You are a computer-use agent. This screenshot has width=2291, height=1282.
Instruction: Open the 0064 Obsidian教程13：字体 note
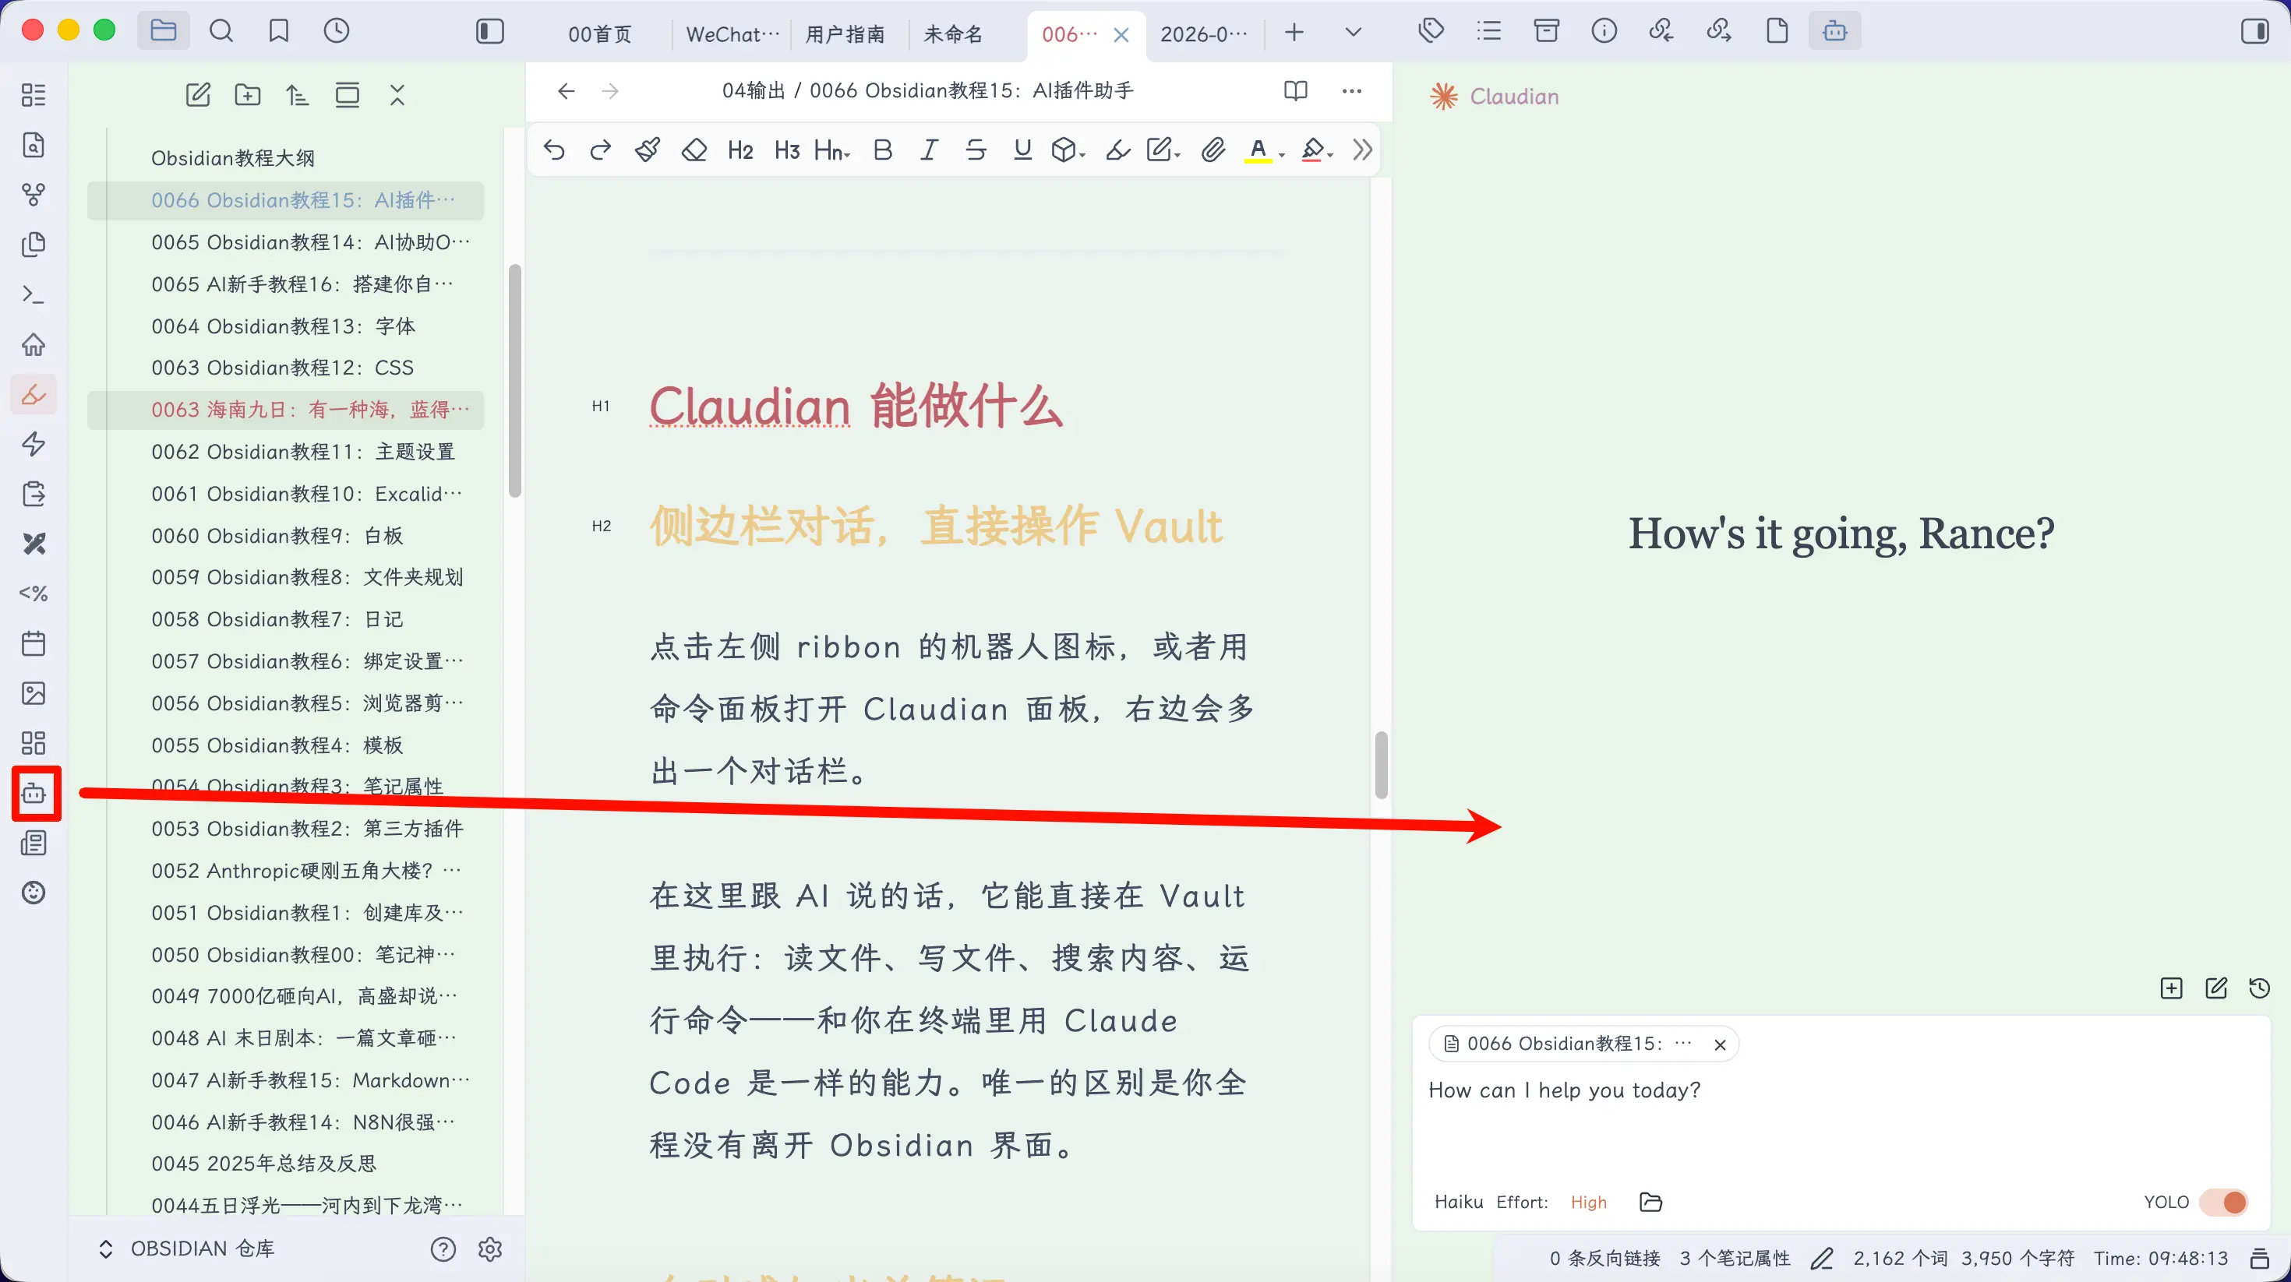[283, 326]
